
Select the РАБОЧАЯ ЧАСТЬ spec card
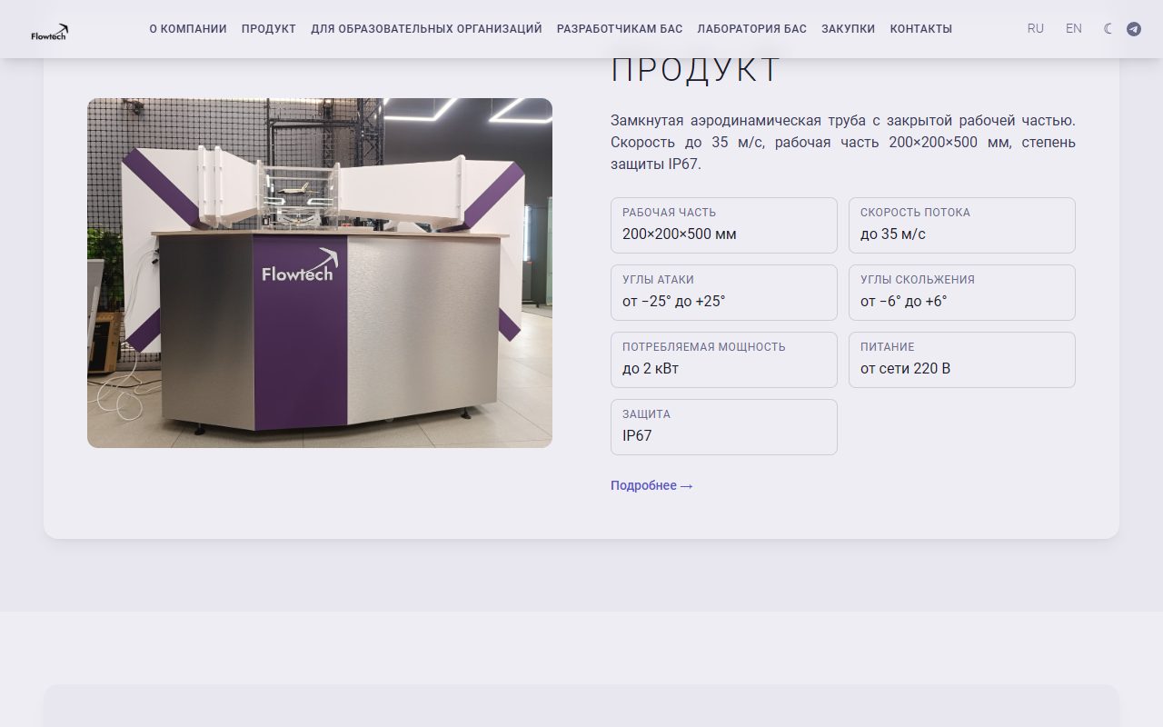tap(724, 225)
